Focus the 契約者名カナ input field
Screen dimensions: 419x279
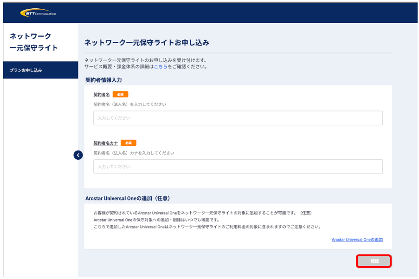[238, 167]
